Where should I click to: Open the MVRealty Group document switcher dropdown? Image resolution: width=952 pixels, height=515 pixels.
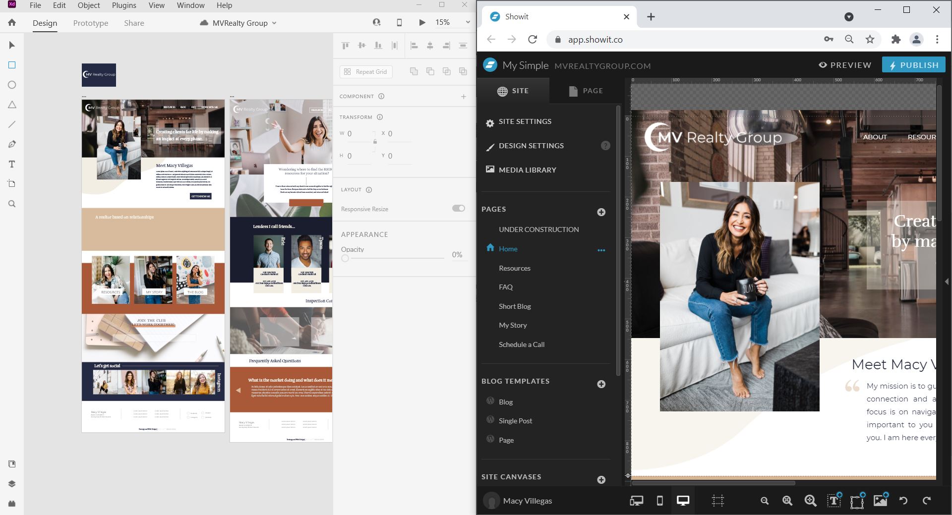coord(273,23)
